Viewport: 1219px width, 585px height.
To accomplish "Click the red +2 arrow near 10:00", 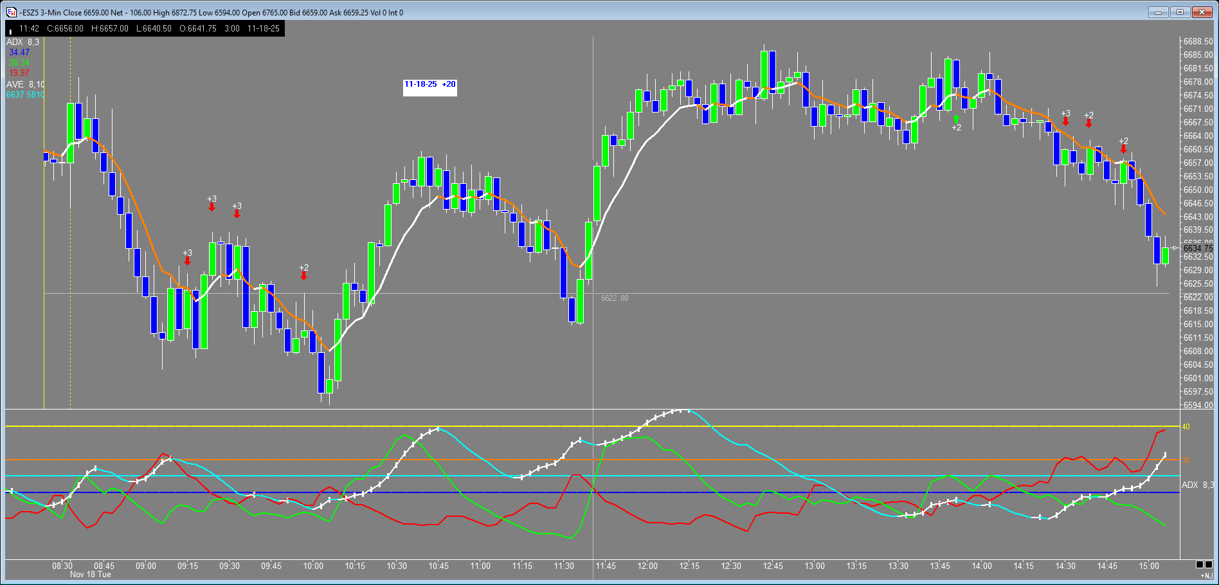I will (303, 275).
